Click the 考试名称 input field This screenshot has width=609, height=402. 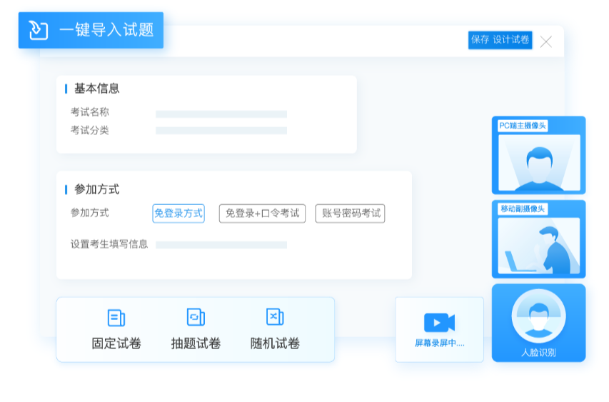coord(221,114)
